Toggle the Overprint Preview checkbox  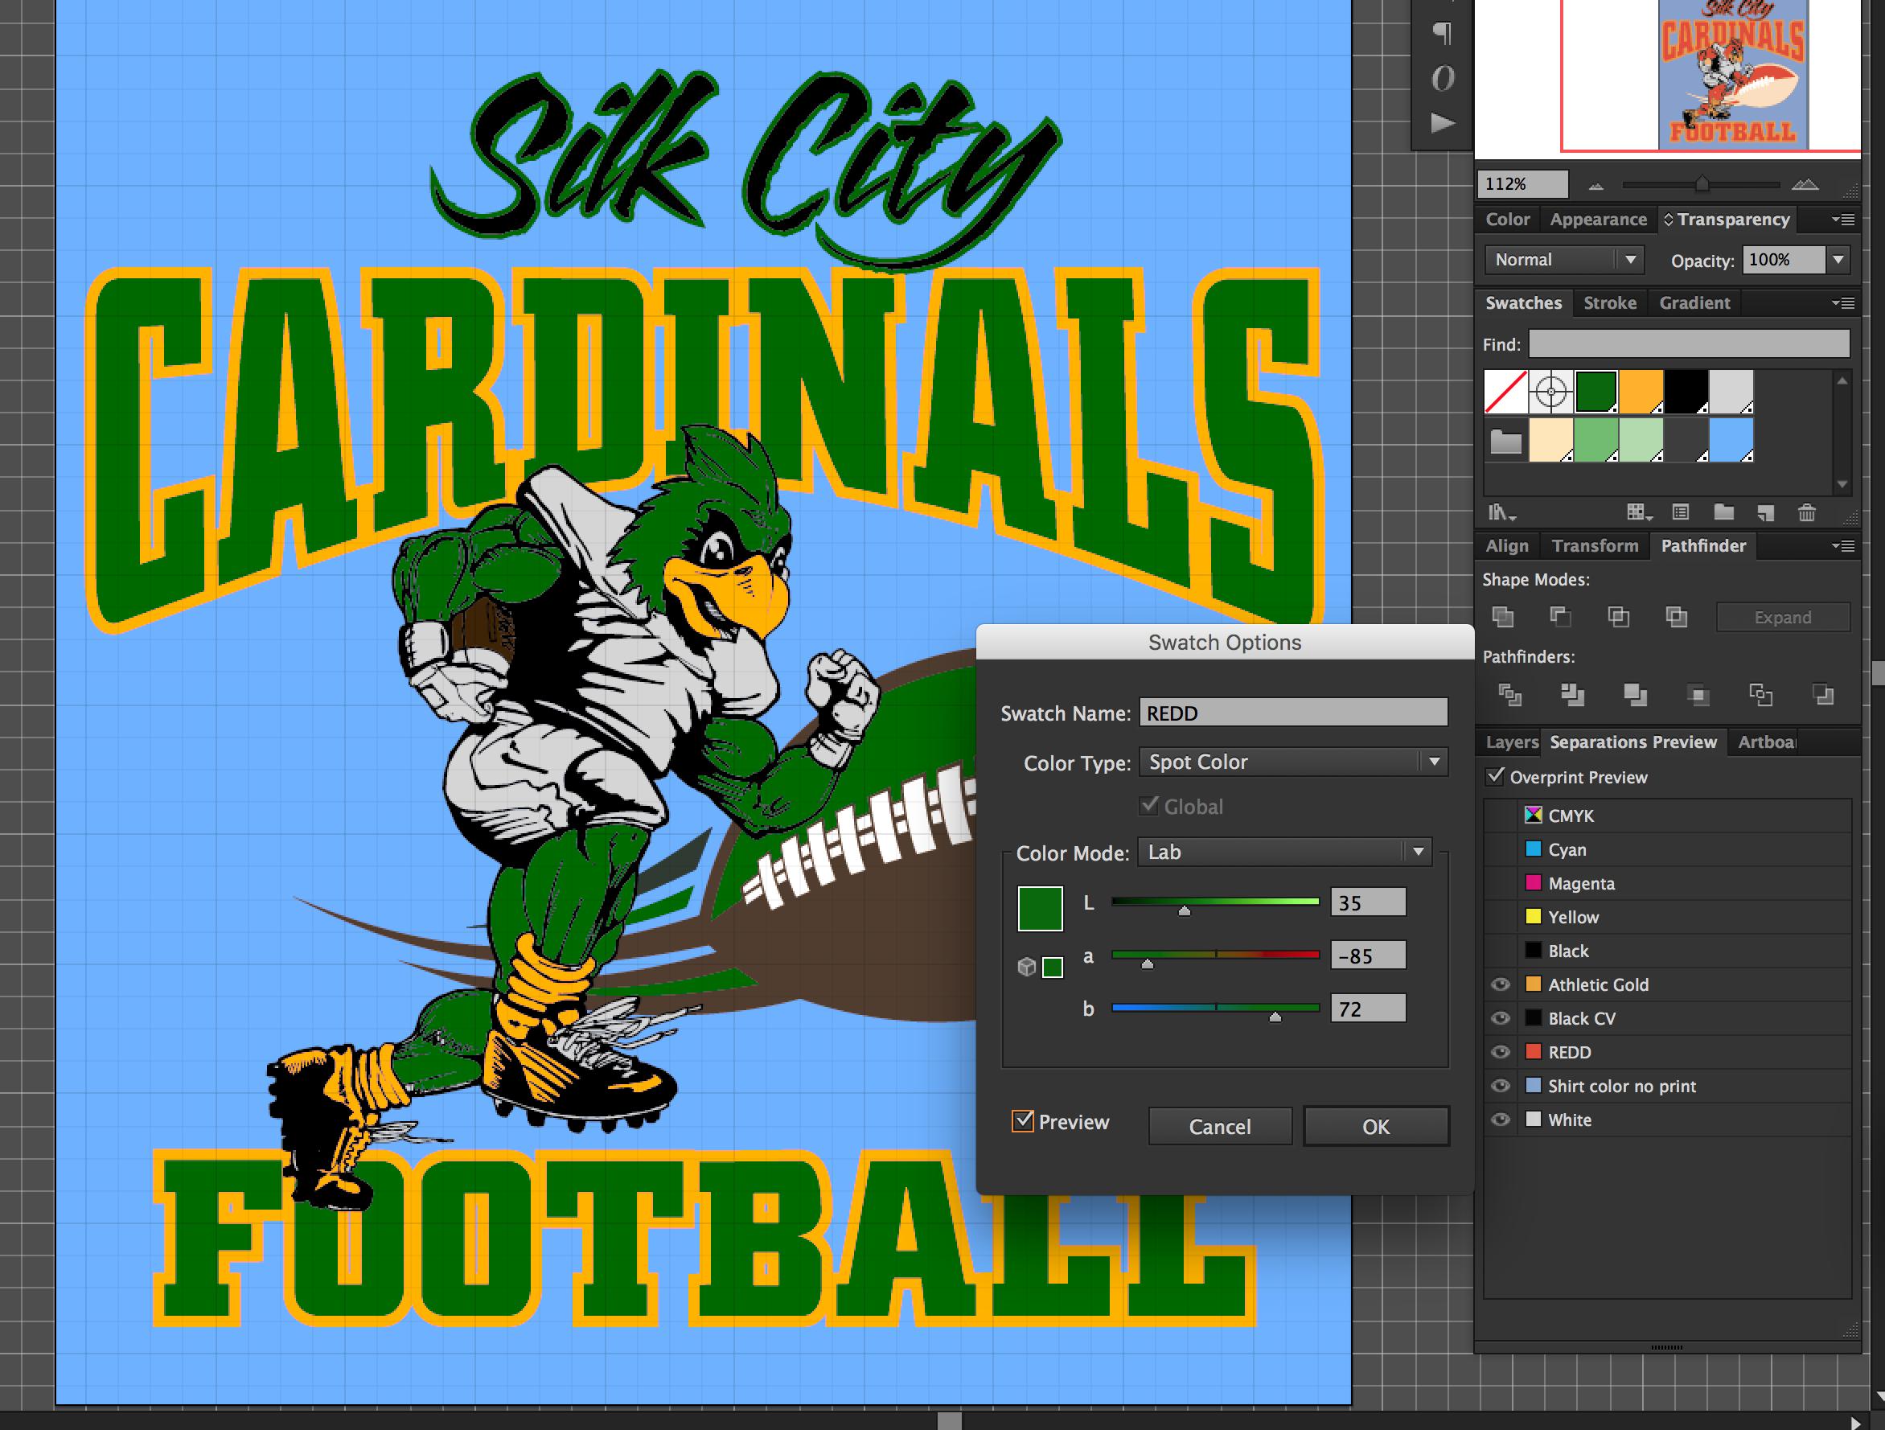click(1495, 776)
